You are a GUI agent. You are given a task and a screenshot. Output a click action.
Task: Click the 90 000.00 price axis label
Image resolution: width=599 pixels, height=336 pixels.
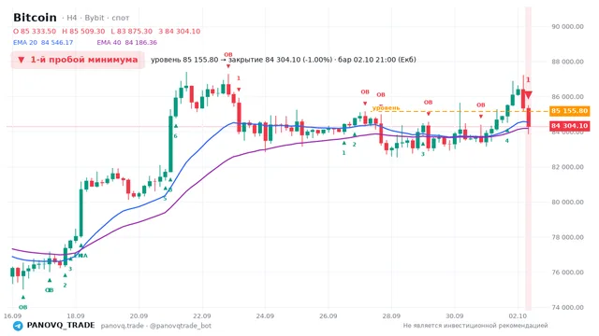click(567, 26)
